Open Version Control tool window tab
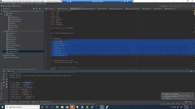The image size is (195, 109). click(x=25, y=102)
